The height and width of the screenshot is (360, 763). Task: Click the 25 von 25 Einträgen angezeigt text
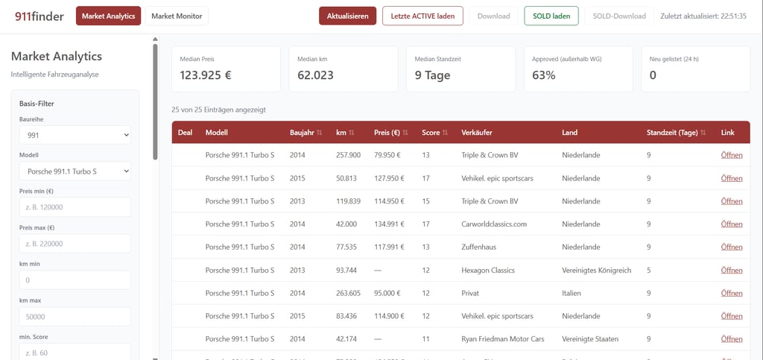coord(218,110)
